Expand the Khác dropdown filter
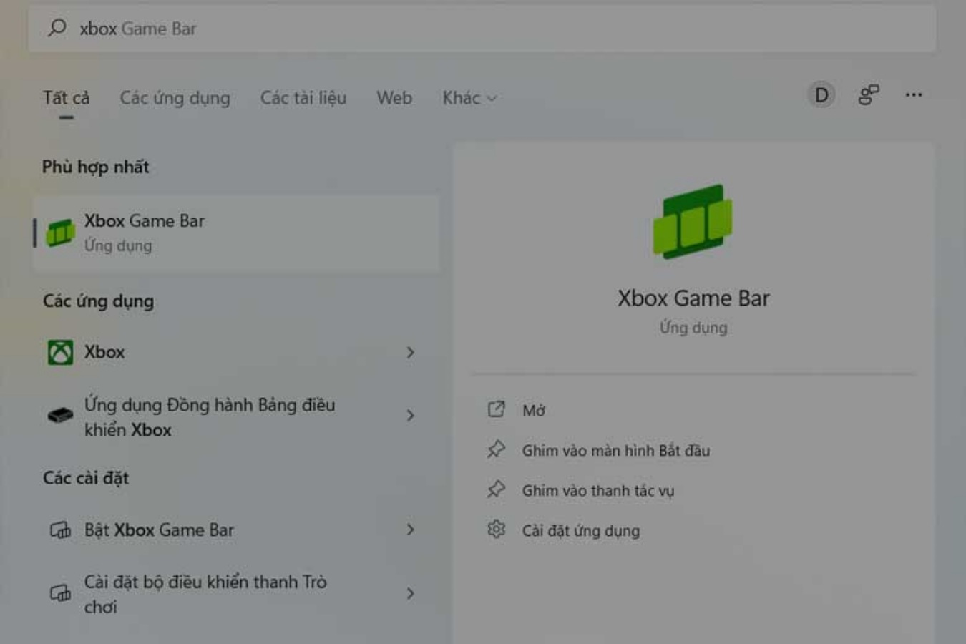The image size is (966, 644). (x=469, y=98)
